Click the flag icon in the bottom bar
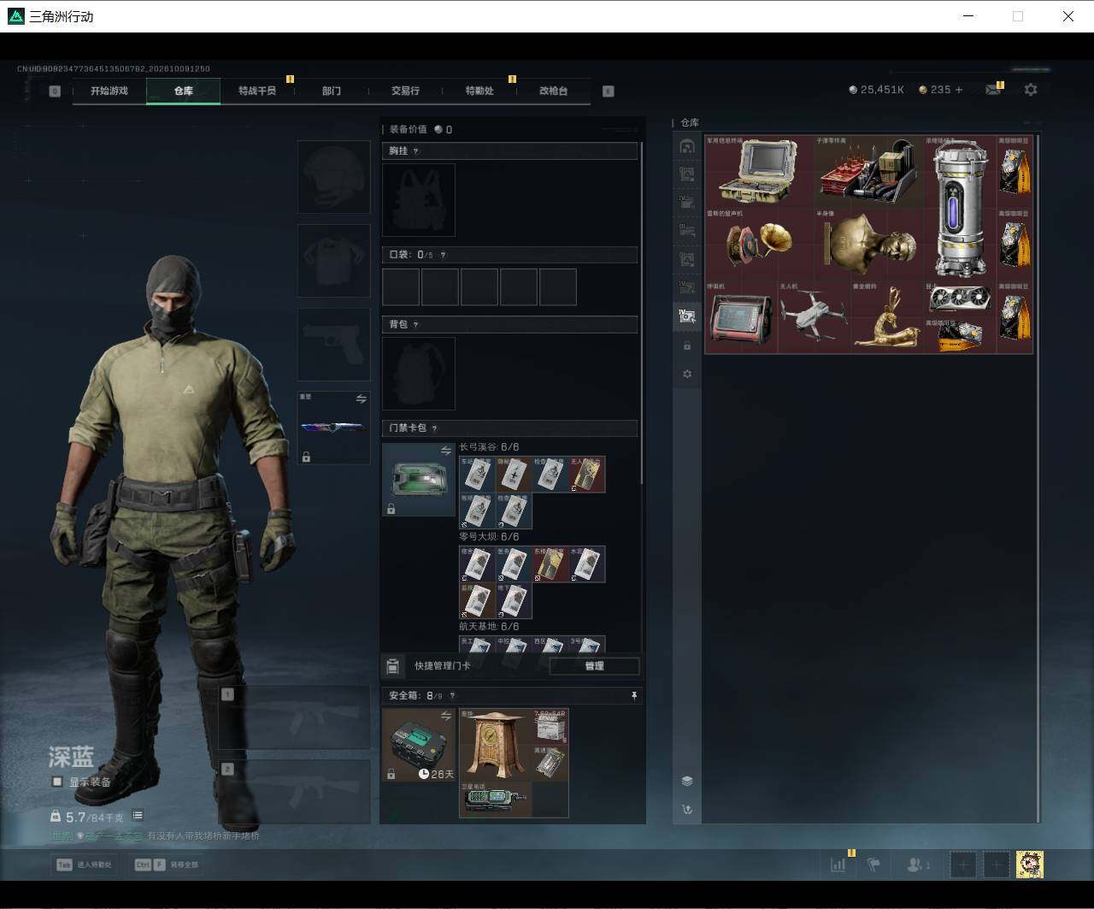Screen dimensions: 1094x909 click(x=873, y=865)
